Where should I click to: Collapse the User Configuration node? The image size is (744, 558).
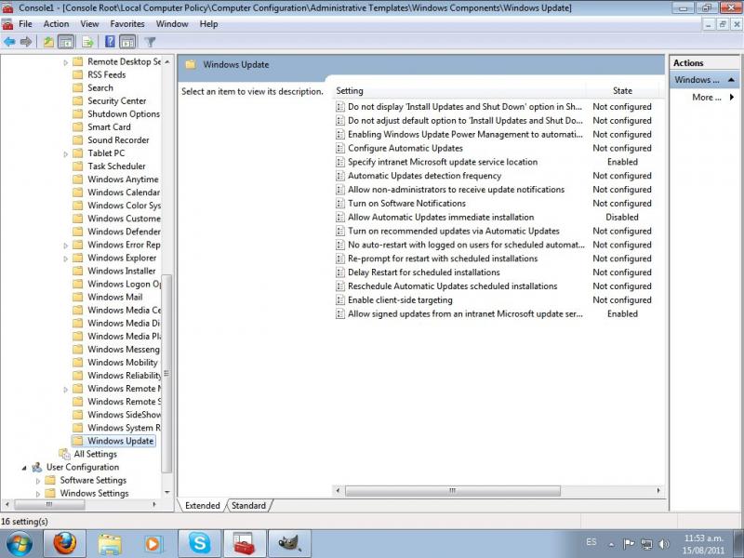pos(24,468)
